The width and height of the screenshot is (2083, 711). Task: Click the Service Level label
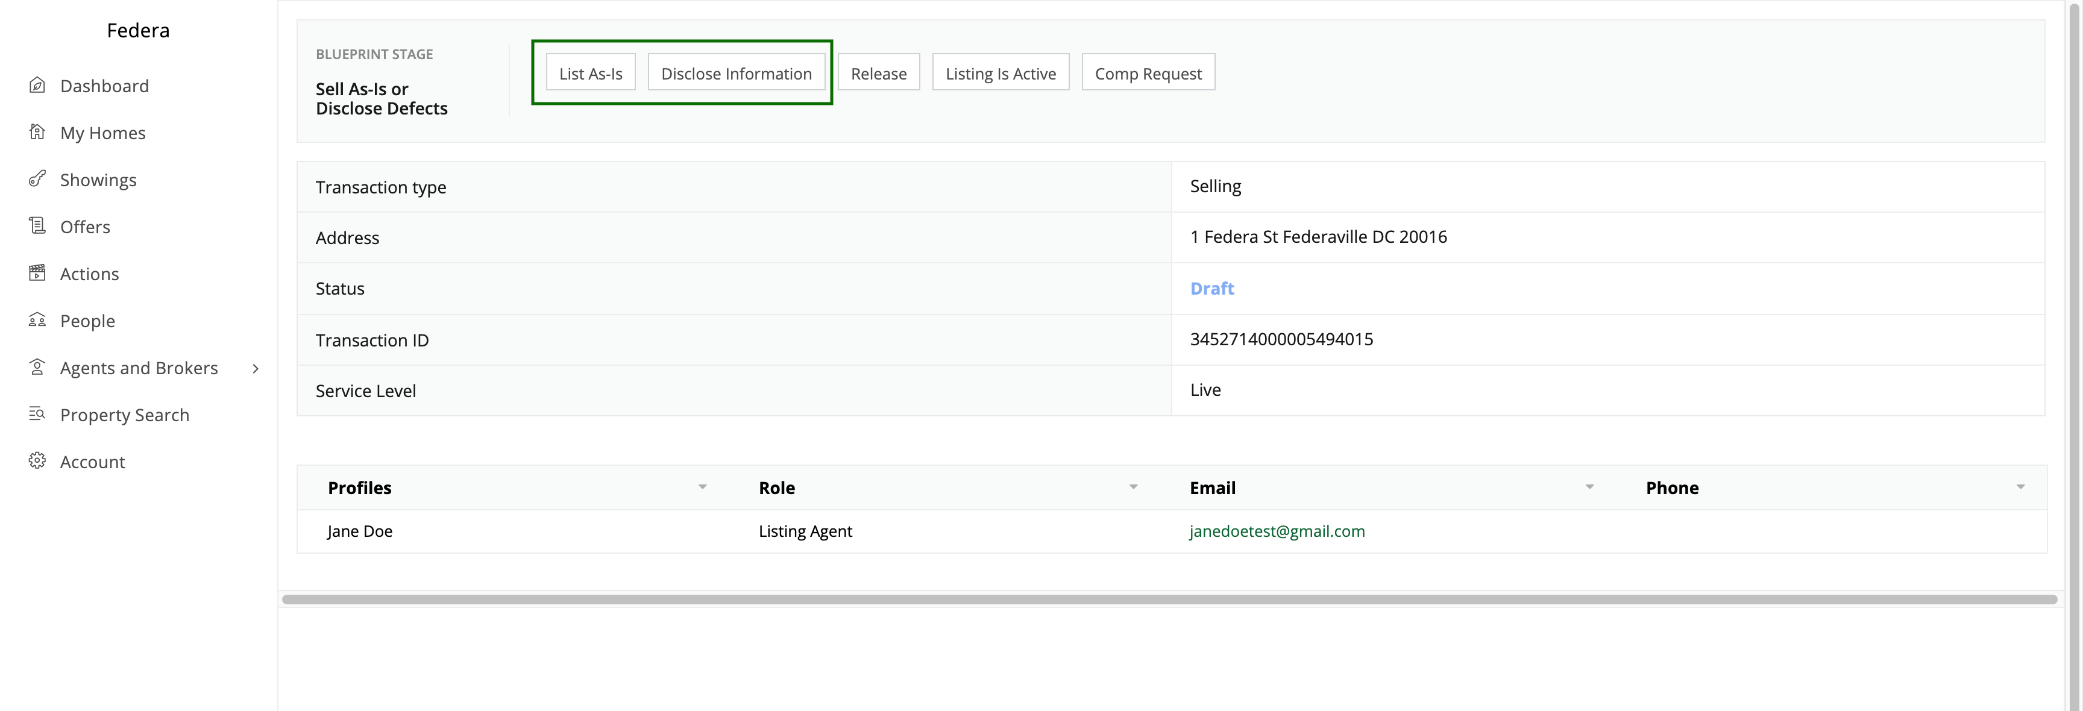tap(365, 391)
